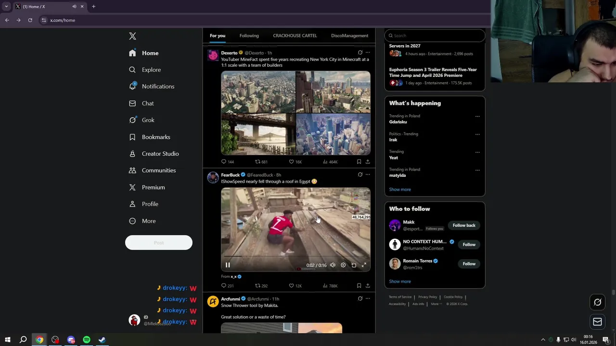View analytics of the FearBuck post
Viewport: 616px width, 346px height.
[330, 286]
